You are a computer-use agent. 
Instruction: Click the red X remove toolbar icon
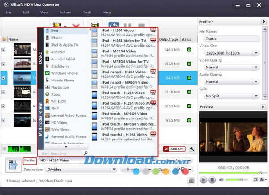[76, 25]
